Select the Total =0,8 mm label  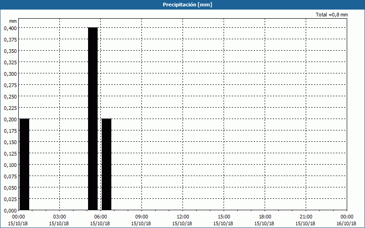(x=332, y=15)
